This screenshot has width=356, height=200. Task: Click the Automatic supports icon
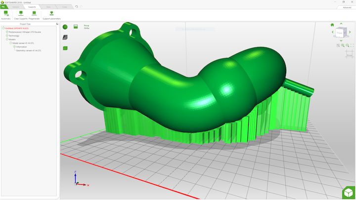[x=5, y=13]
